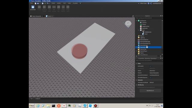This screenshot has height=108, width=192.
Task: Click the ScreenGui ribbon button
Action: tap(33, 8)
